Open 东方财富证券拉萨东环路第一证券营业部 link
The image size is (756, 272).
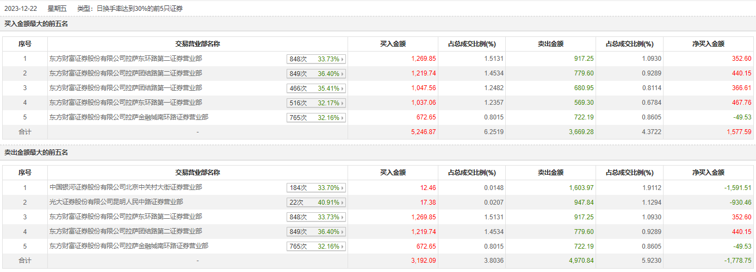click(126, 103)
